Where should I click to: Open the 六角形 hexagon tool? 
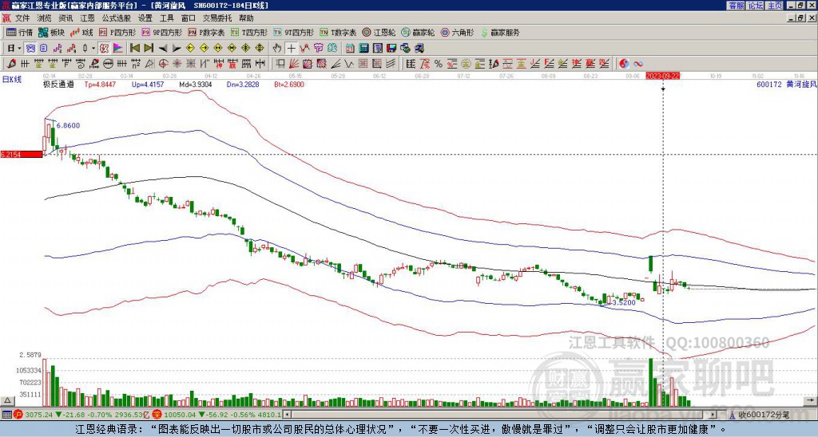pos(458,32)
